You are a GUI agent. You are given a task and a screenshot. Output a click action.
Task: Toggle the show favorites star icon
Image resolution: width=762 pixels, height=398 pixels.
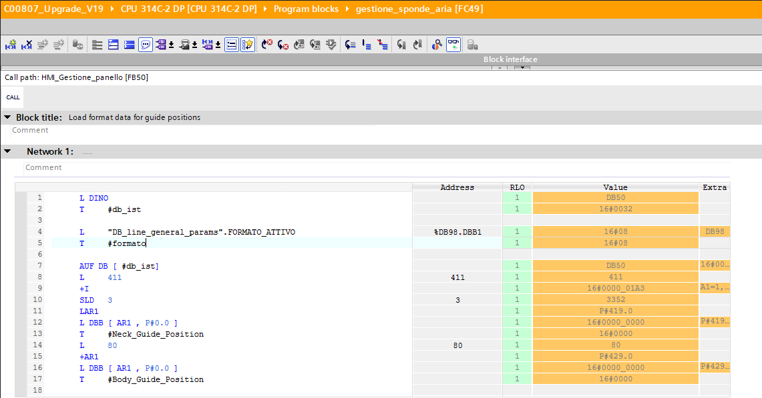(x=248, y=45)
